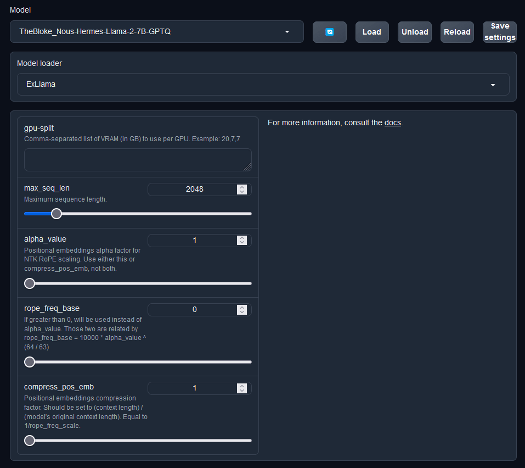Click the Save settings button

(500, 32)
